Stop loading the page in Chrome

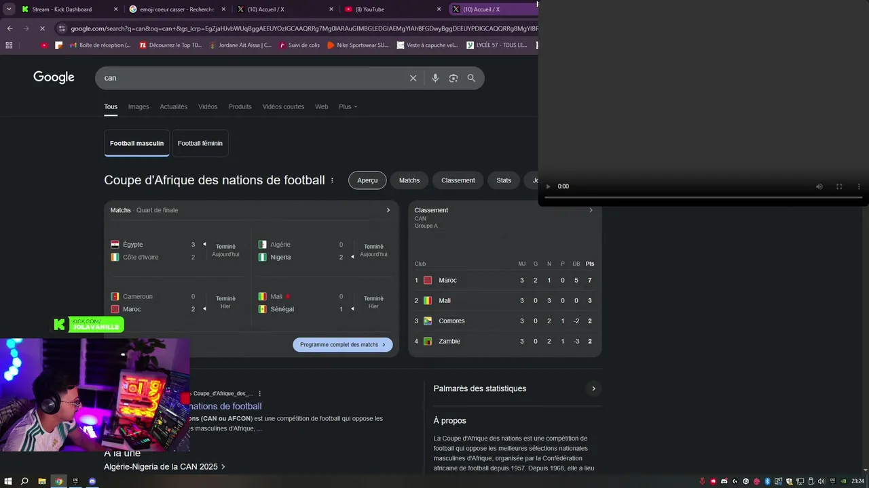pos(42,28)
